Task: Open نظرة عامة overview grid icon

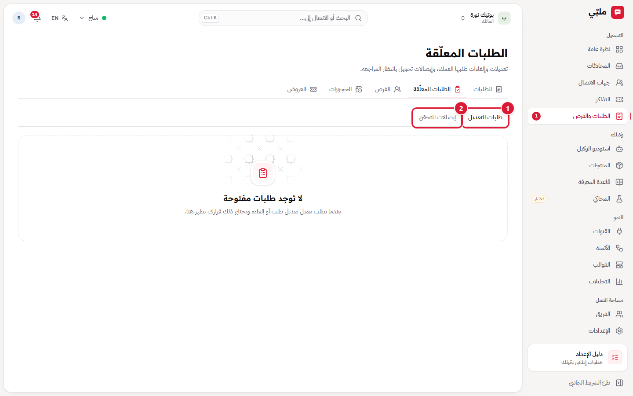Action: (619, 49)
